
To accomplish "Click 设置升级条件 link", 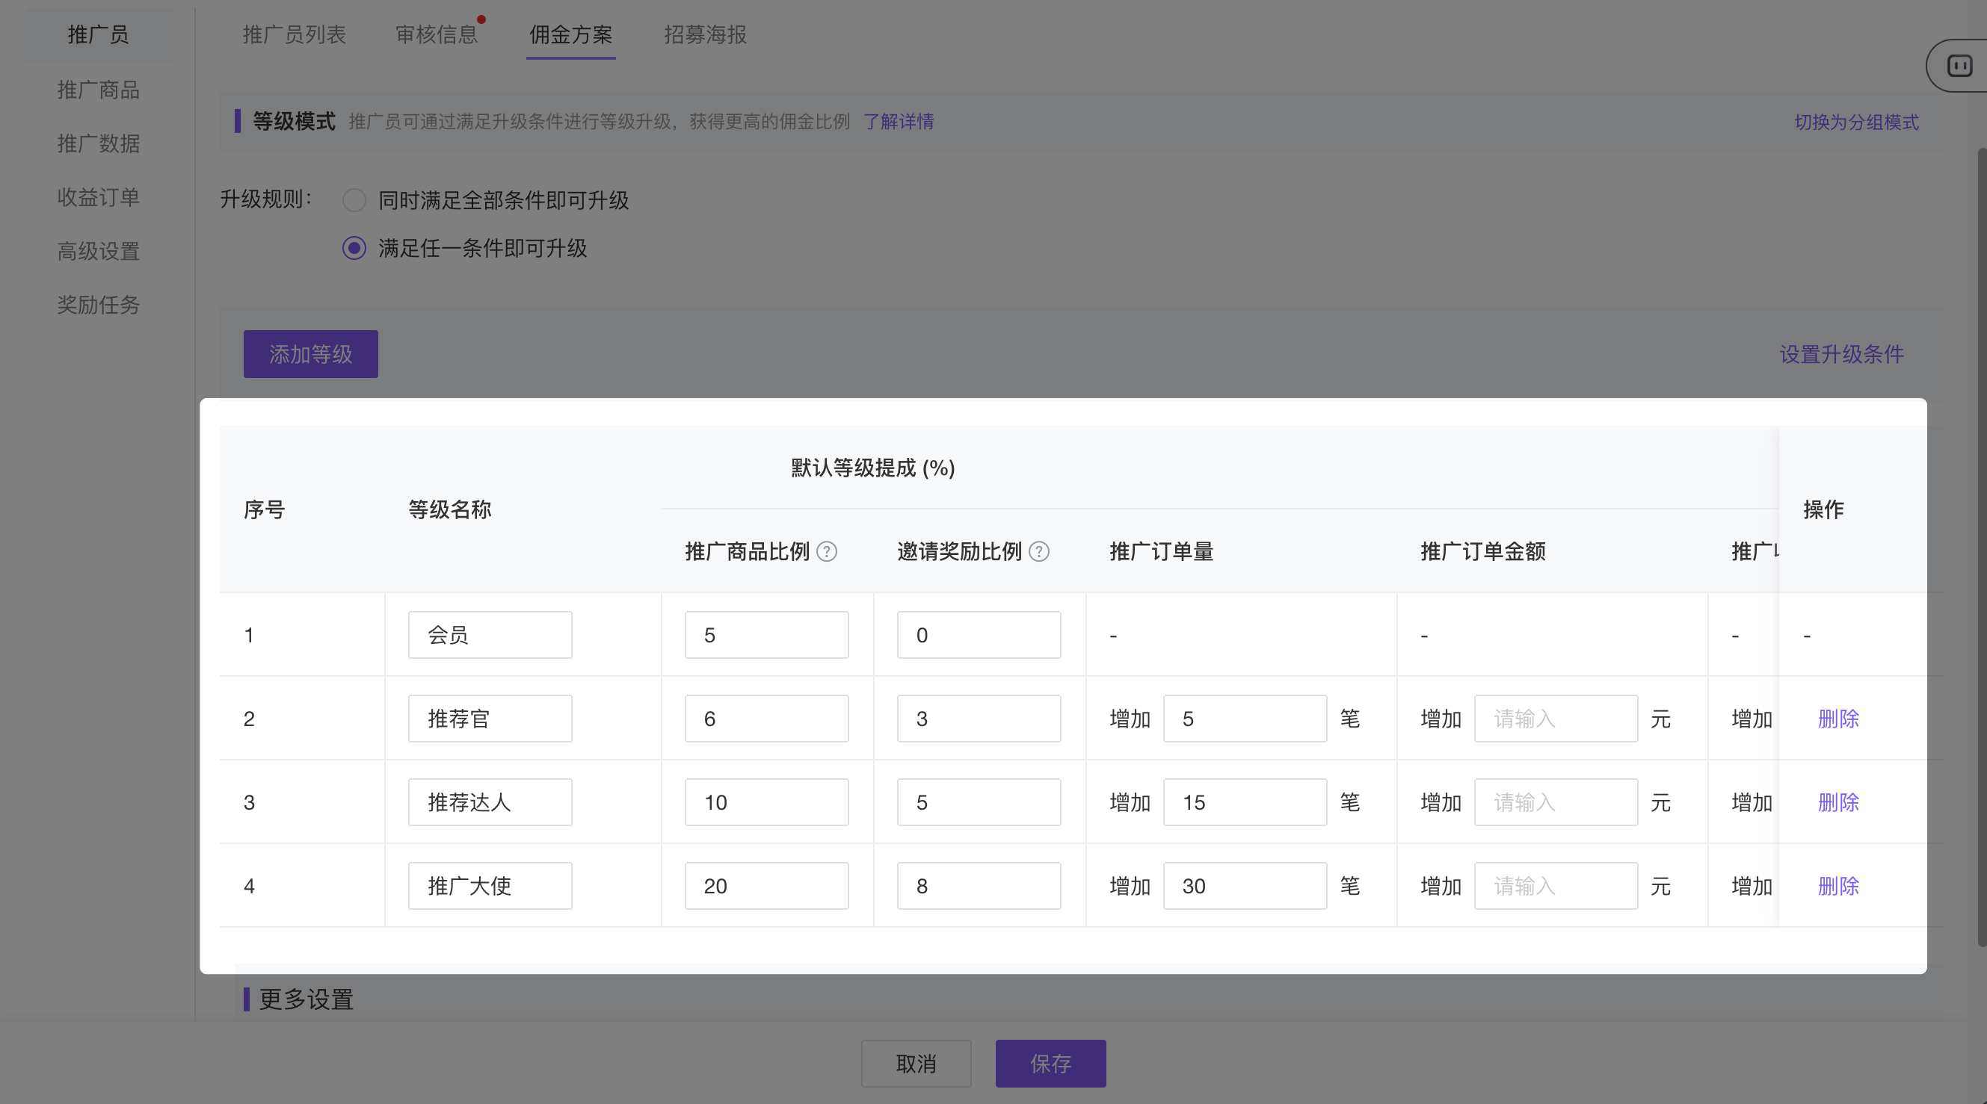I will pyautogui.click(x=1841, y=354).
